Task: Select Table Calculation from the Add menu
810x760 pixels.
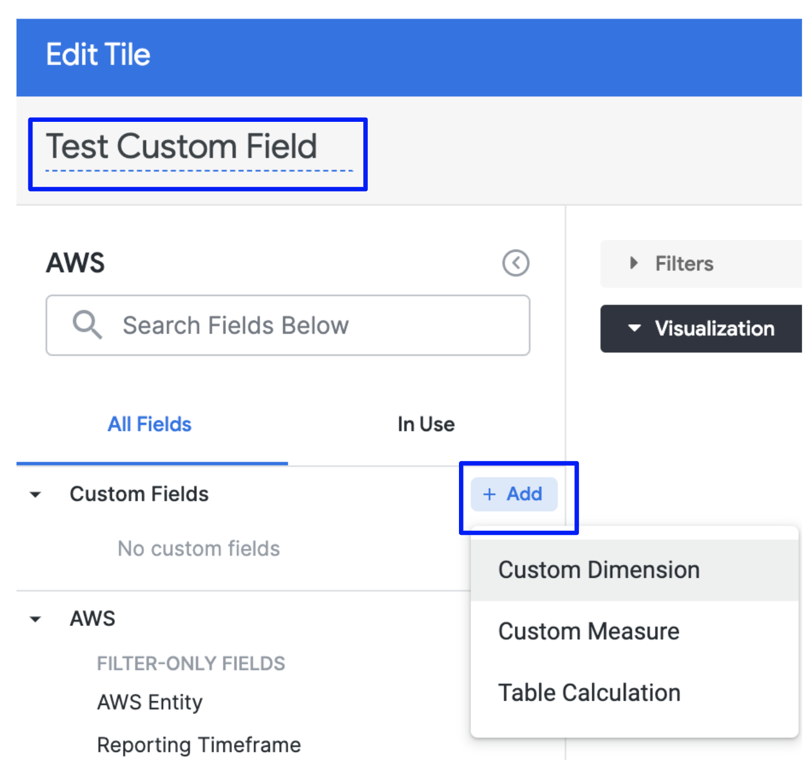Action: pos(589,693)
